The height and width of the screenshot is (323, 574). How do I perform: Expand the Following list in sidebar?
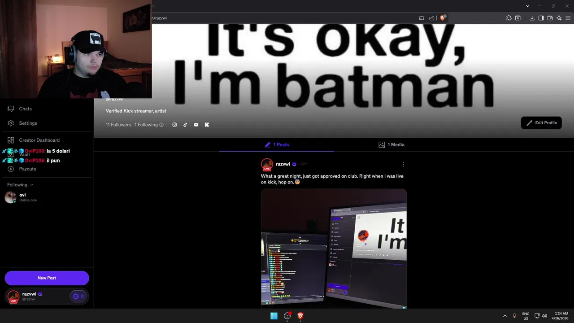click(20, 185)
